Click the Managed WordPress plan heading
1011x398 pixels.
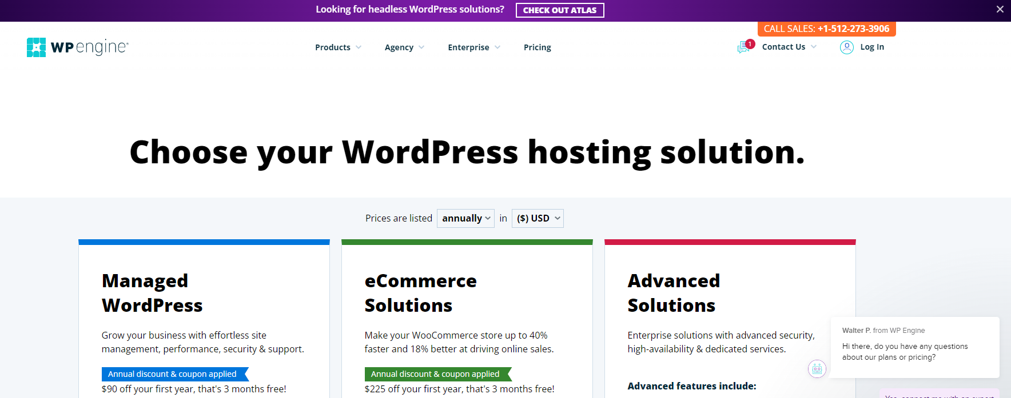(x=152, y=293)
